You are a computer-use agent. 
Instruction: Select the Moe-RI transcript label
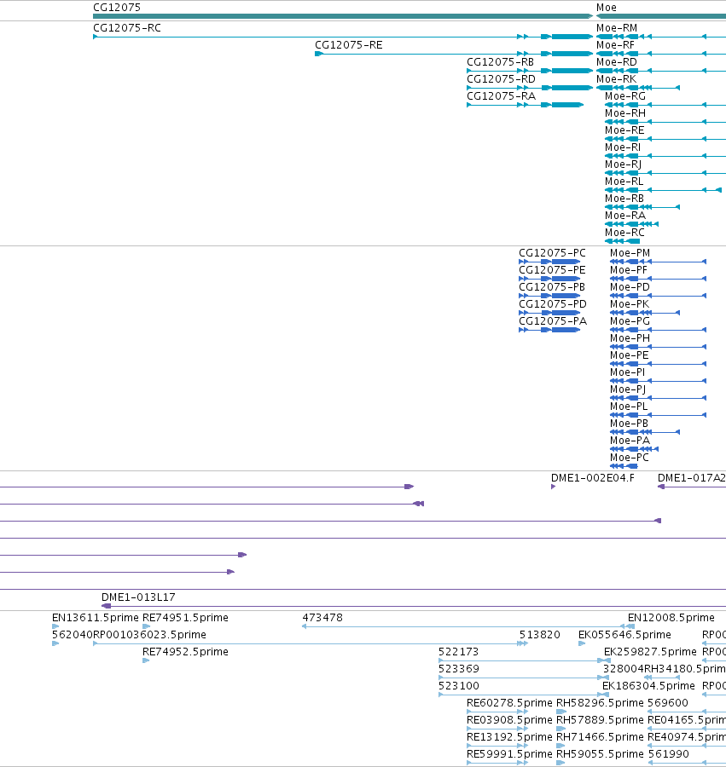pyautogui.click(x=623, y=147)
